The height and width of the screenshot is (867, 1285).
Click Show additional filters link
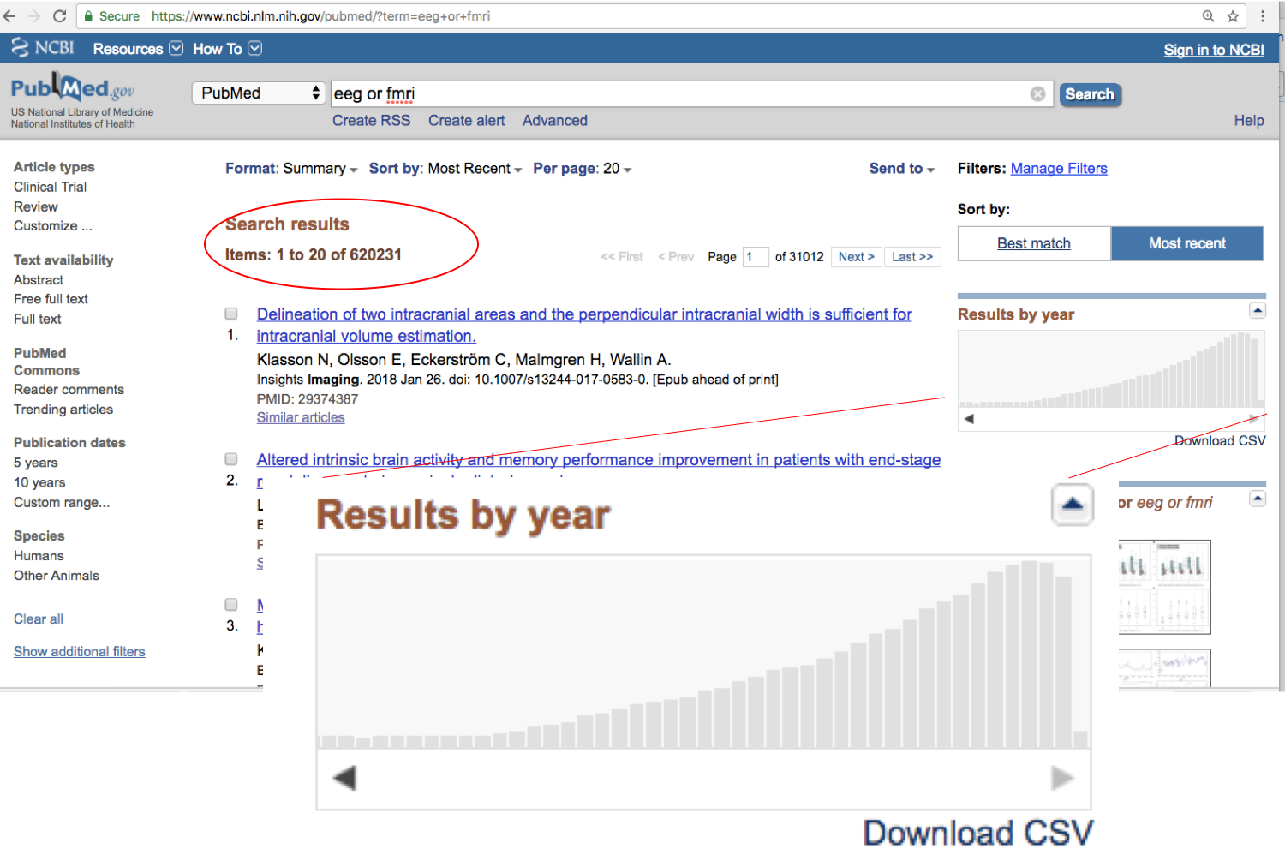80,652
